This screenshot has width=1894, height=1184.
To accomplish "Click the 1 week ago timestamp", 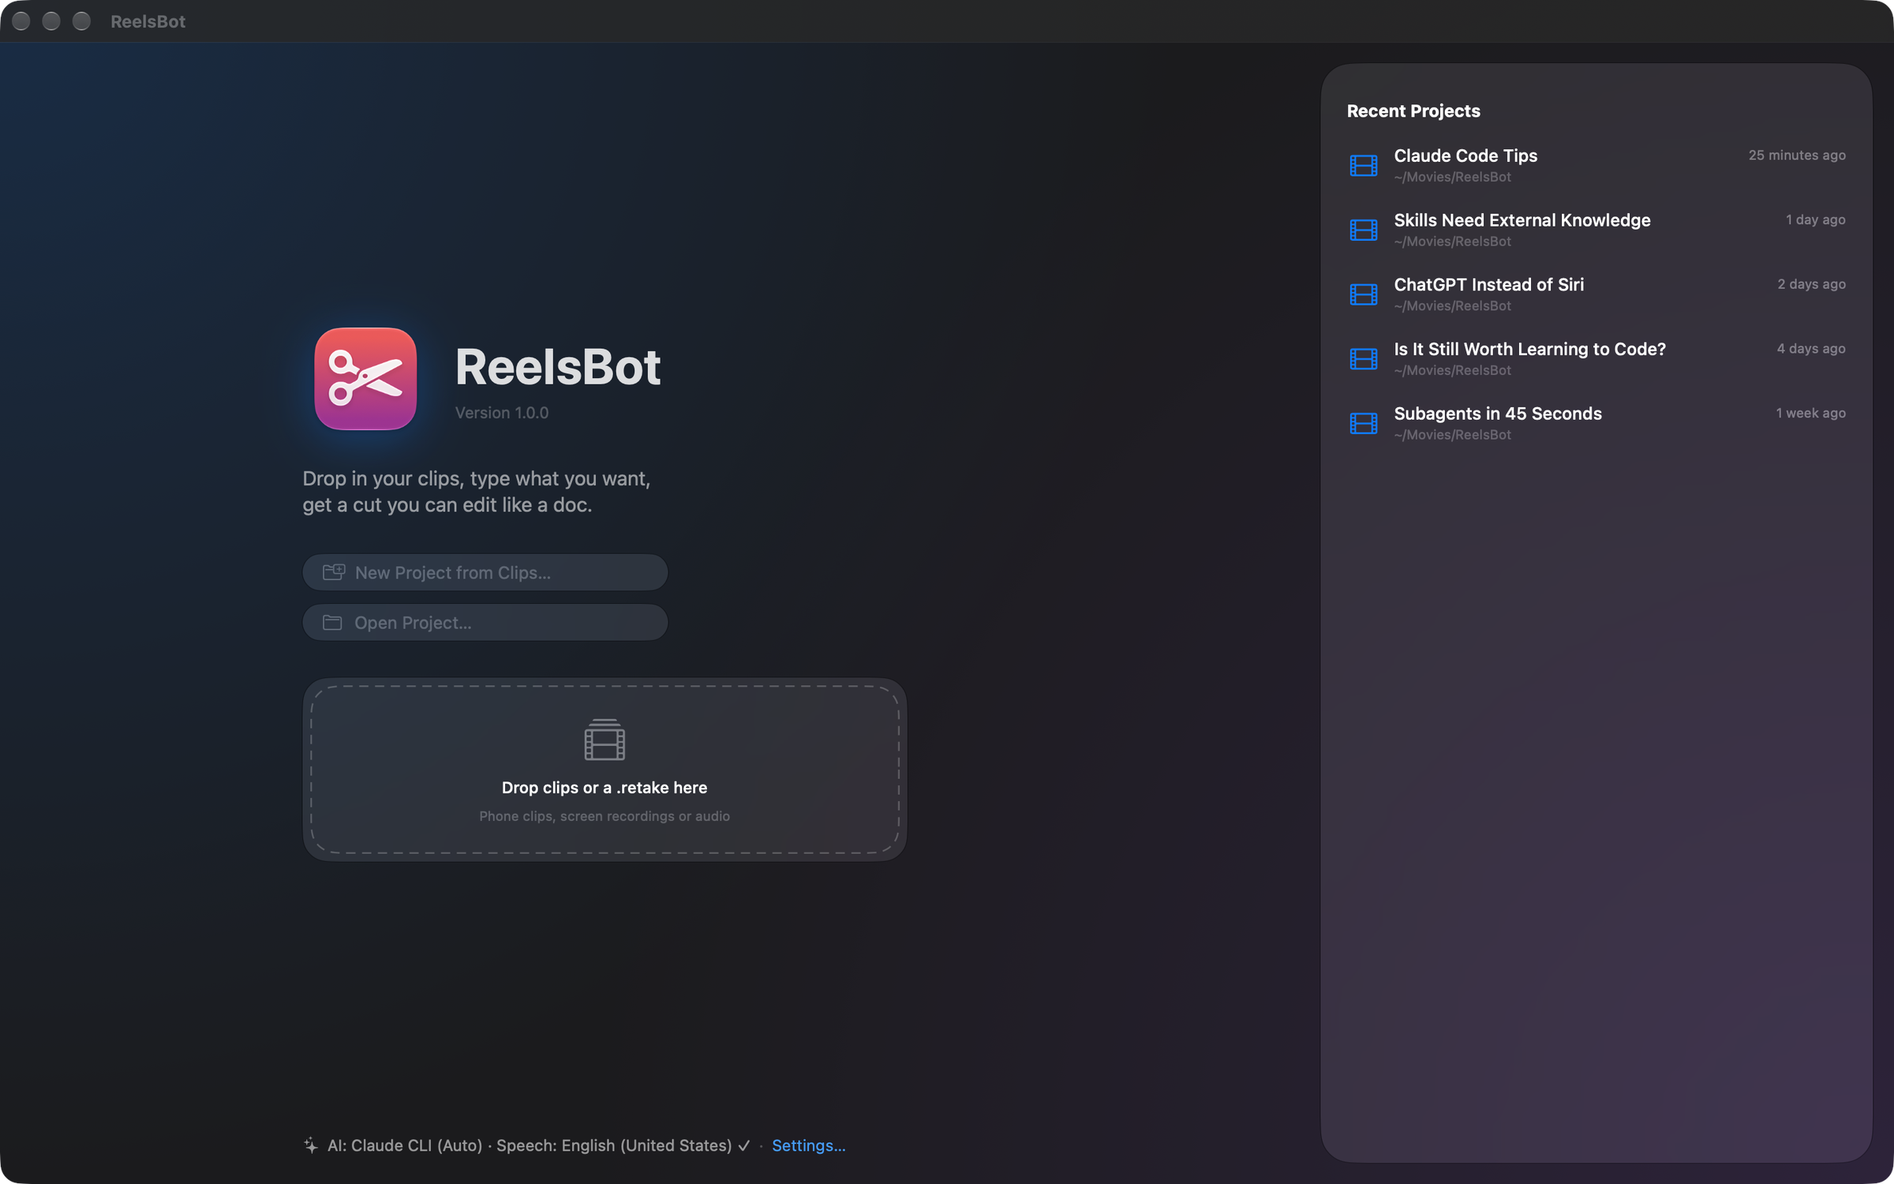I will [1810, 413].
